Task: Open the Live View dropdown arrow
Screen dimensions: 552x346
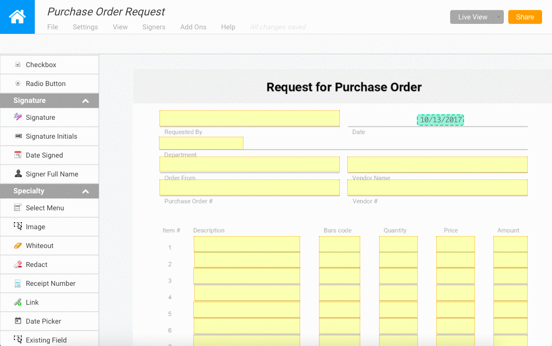Action: (498, 17)
